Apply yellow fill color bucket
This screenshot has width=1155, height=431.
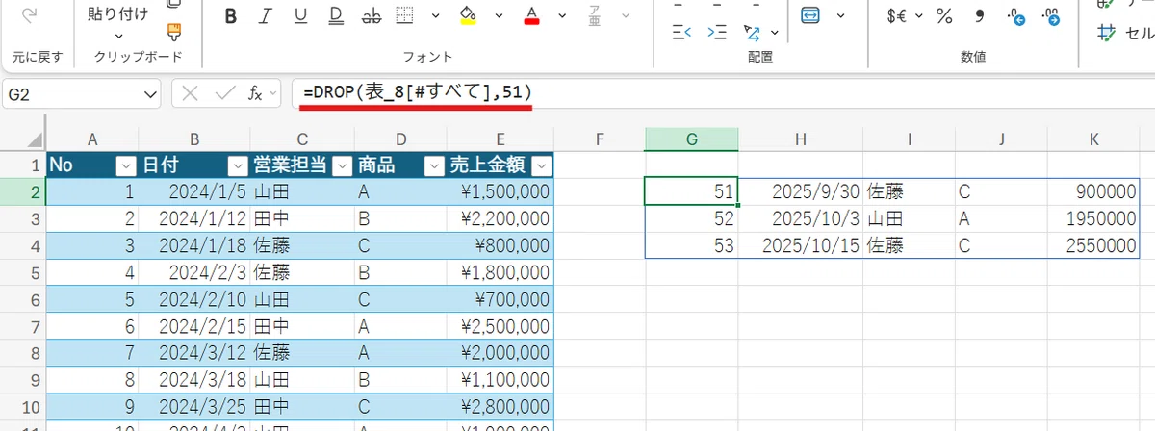tap(469, 16)
